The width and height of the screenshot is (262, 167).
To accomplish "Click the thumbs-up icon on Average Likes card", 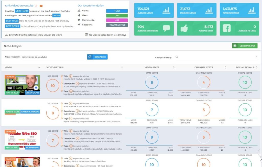I will click(184, 28).
